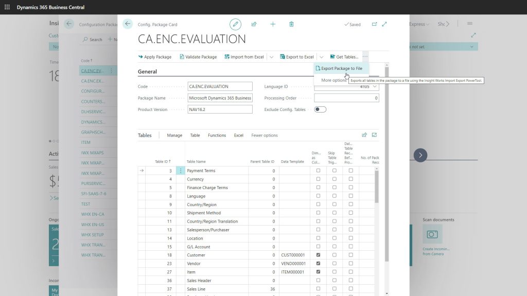Open the Language ID dropdown
This screenshot has width=527, height=296.
click(x=376, y=86)
